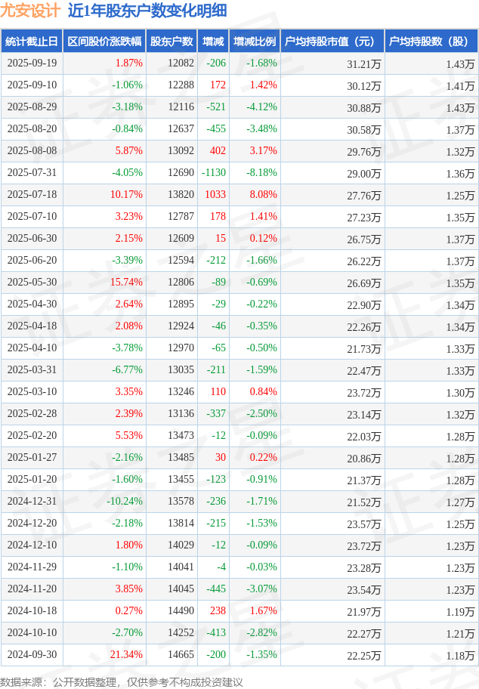The width and height of the screenshot is (479, 689).
Task: Click the 增减比例 column header
Action: (x=255, y=42)
